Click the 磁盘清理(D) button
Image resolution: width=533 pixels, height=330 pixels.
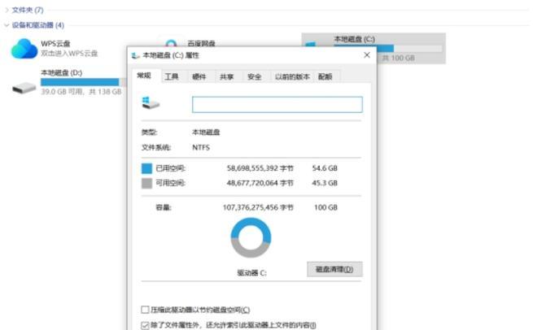tap(334, 269)
